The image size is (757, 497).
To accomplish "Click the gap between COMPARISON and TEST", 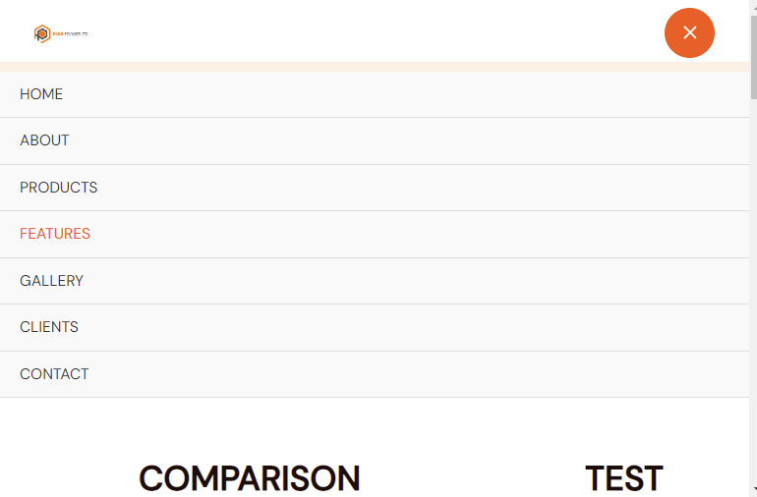I will click(472, 478).
